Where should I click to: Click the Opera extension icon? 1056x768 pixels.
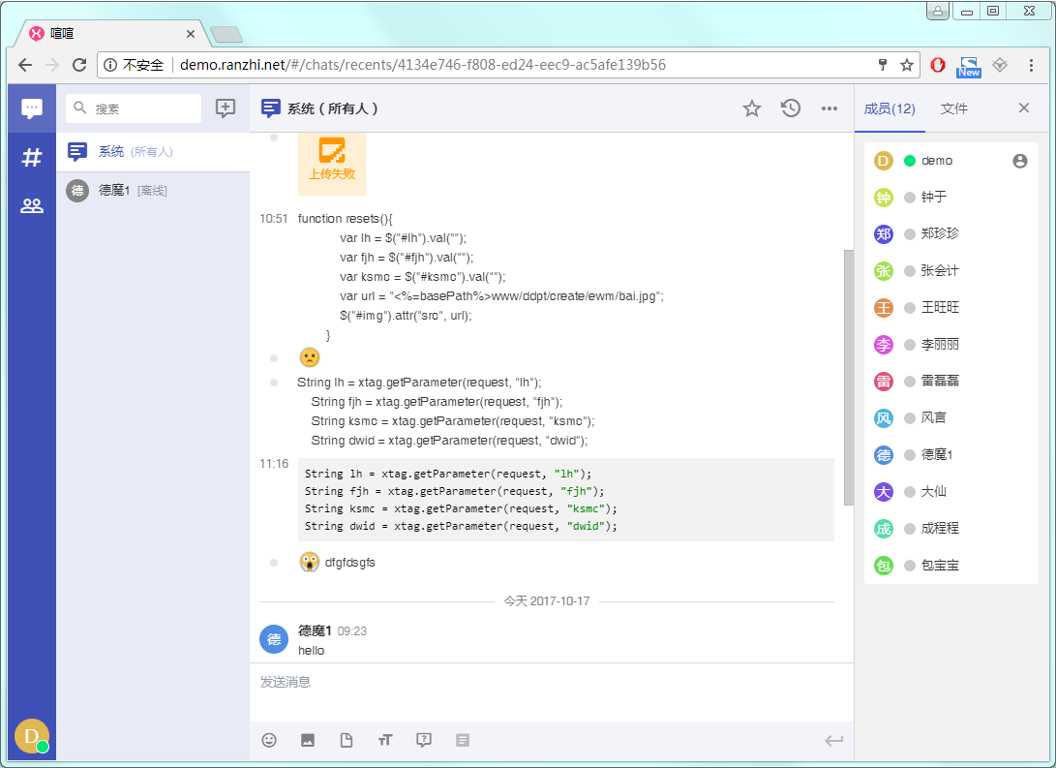click(938, 65)
